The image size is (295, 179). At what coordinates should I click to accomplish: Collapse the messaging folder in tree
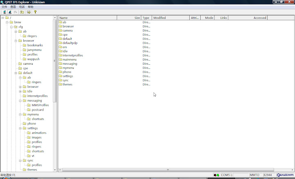click(20, 101)
